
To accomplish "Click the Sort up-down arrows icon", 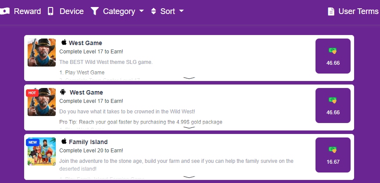I will pyautogui.click(x=154, y=11).
